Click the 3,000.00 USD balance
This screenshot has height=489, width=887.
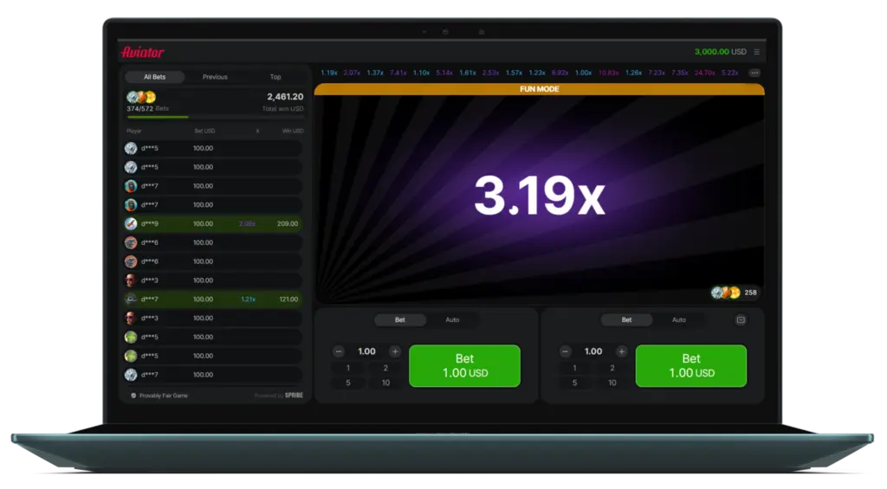coord(720,52)
